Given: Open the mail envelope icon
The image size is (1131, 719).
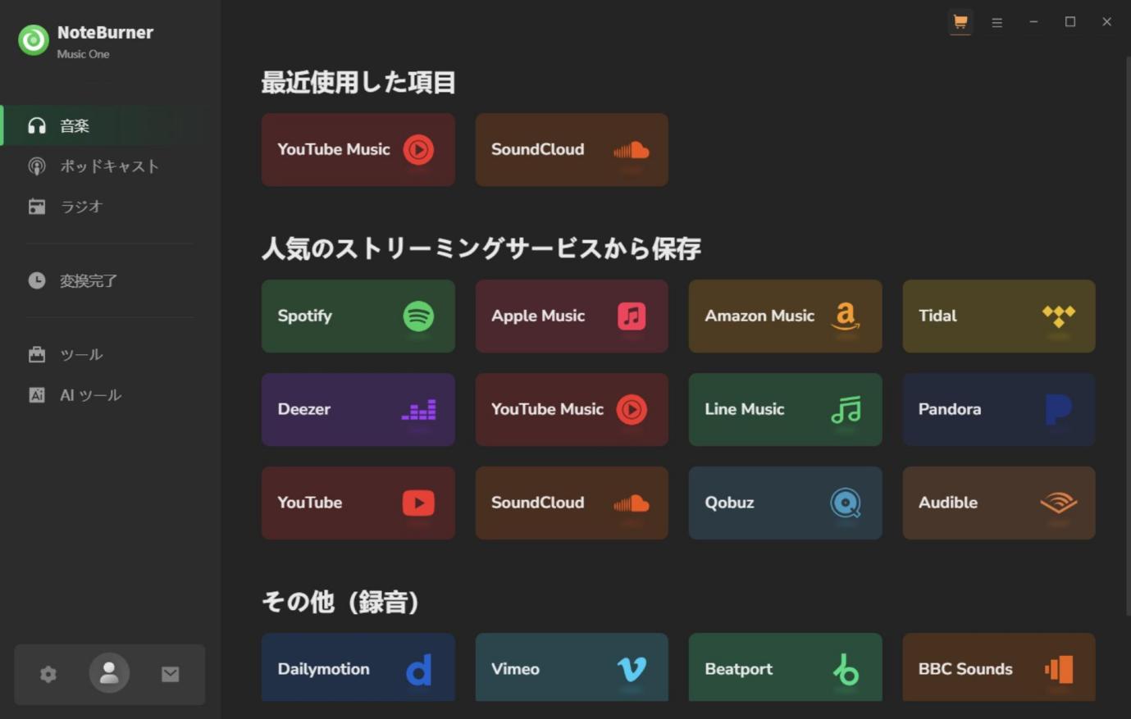Looking at the screenshot, I should 170,674.
